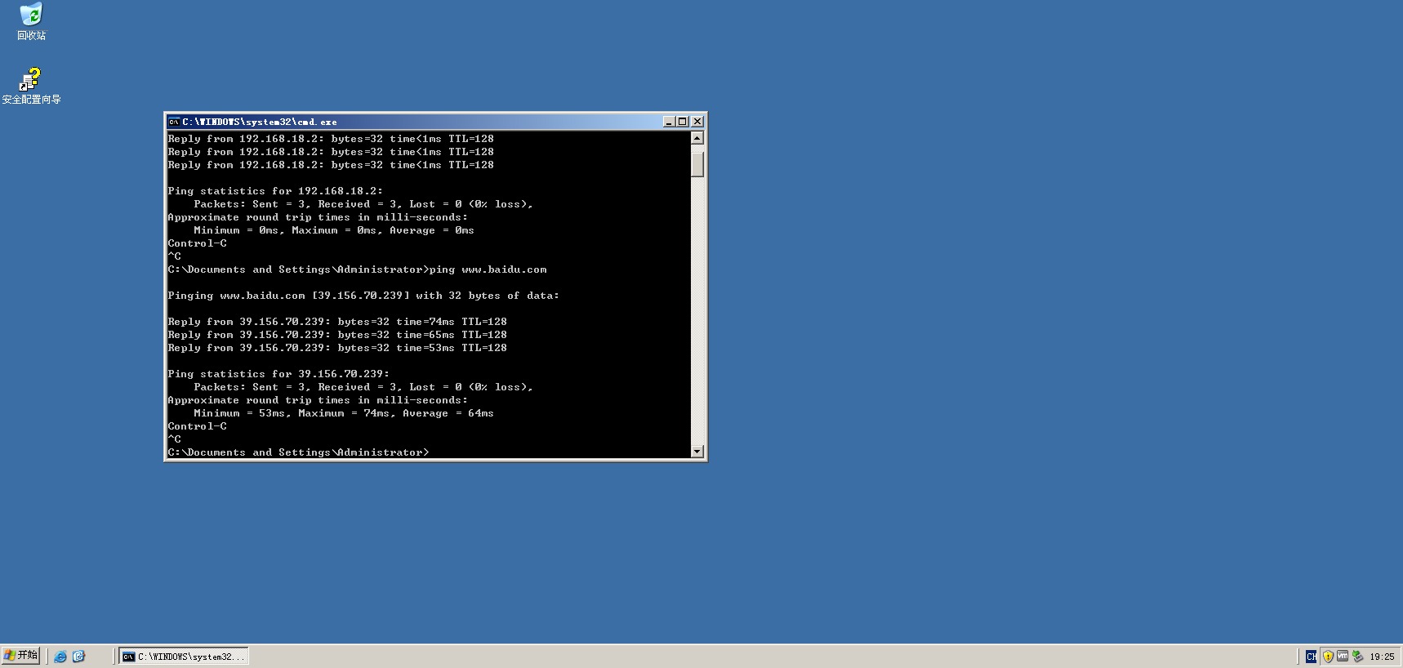Open cmd.exe system menu via title icon
1403x668 pixels.
[174, 122]
